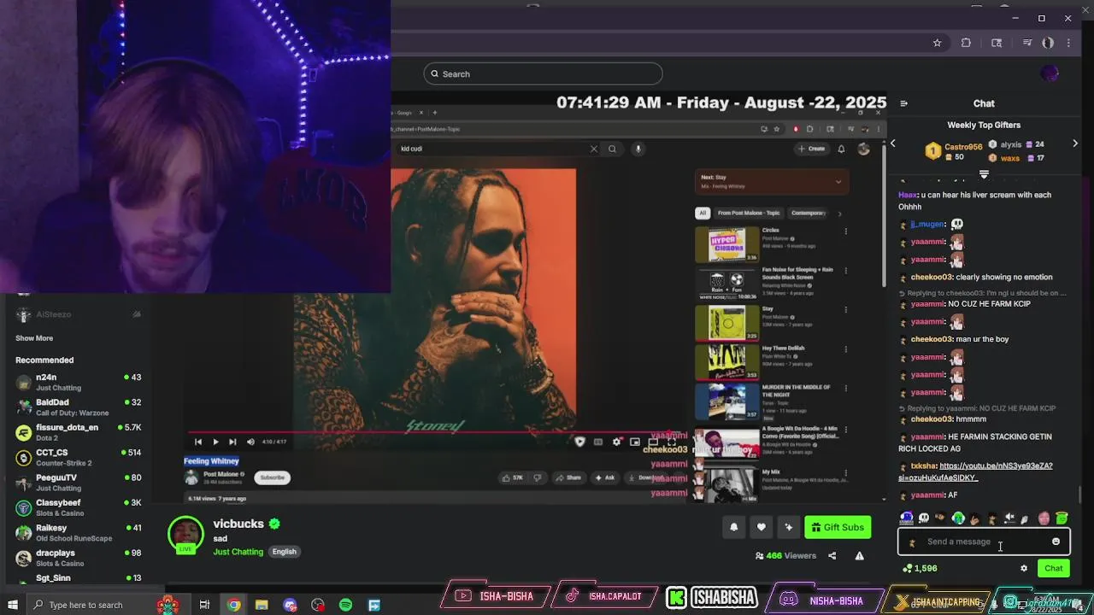The width and height of the screenshot is (1094, 615).
Task: Open the Windows Start menu
Action: (14, 605)
